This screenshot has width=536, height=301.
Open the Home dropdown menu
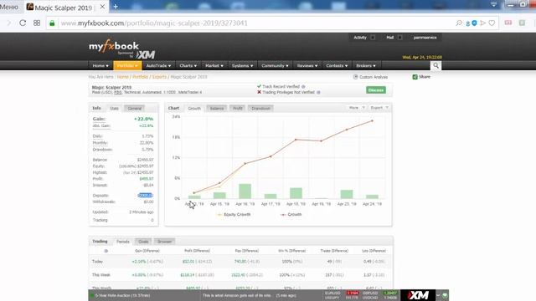point(100,65)
